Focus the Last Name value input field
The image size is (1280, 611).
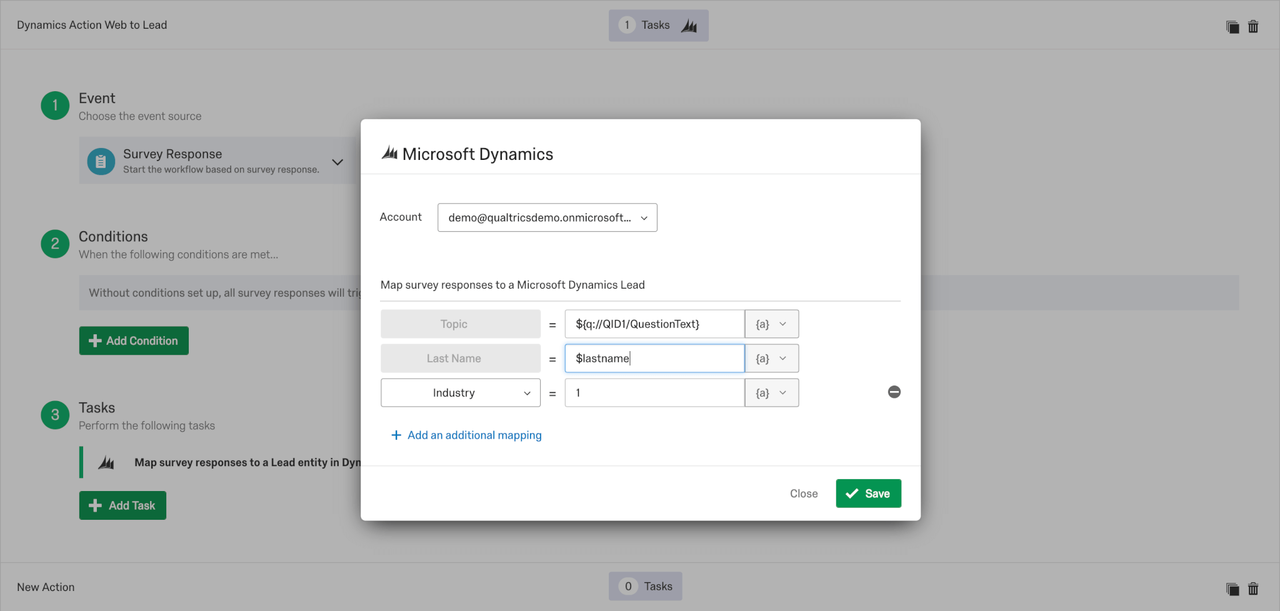click(x=654, y=359)
